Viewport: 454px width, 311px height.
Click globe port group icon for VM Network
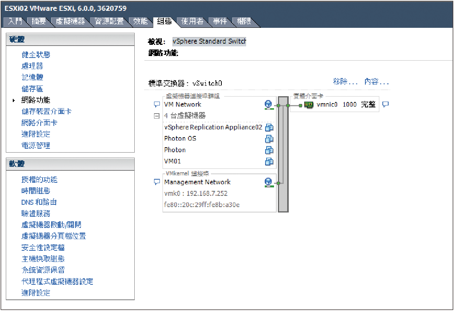(269, 105)
